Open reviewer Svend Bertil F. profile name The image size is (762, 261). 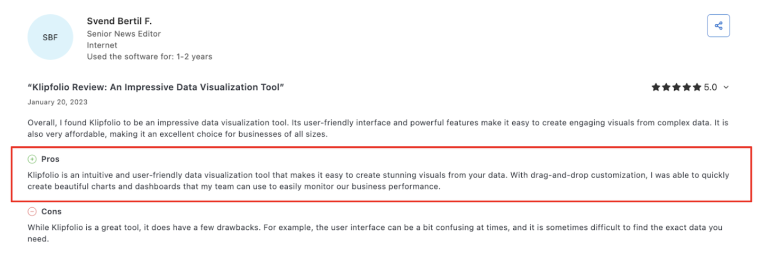pos(119,21)
